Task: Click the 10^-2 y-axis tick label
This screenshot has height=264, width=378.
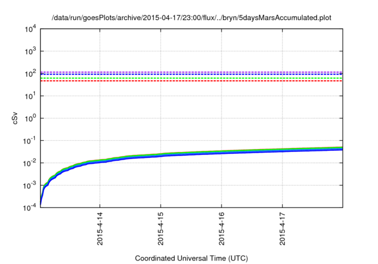Action: click(x=30, y=163)
